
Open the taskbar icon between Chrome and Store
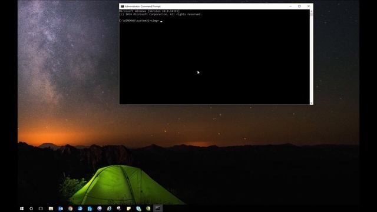click(x=80, y=208)
